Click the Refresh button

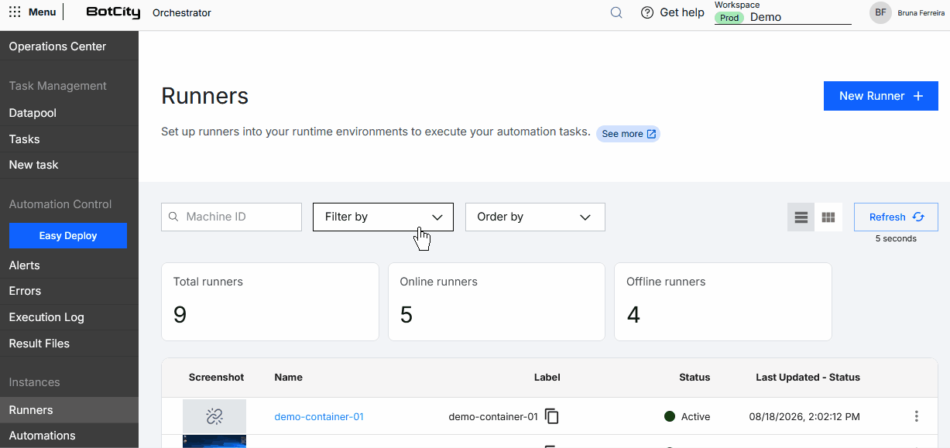(896, 217)
